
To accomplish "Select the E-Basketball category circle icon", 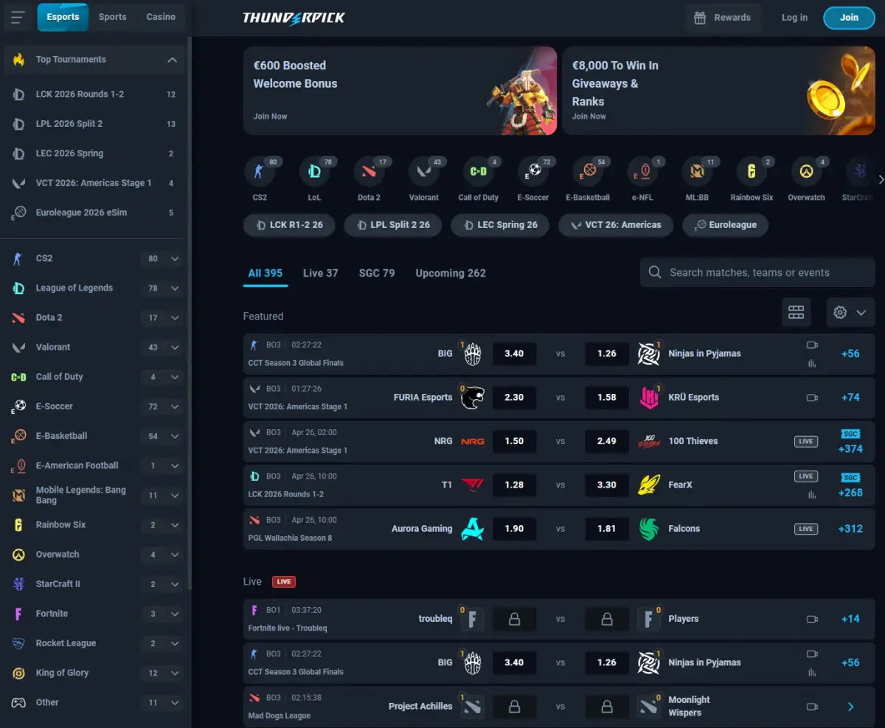I will [588, 171].
